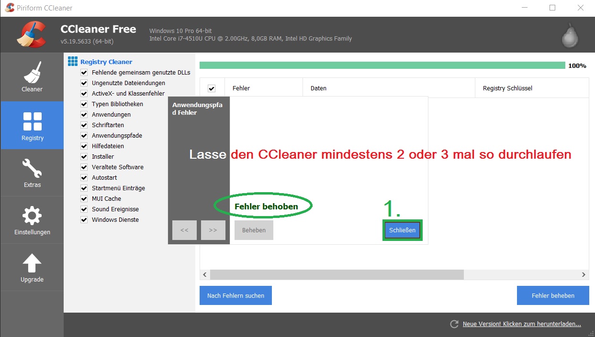Minimize the CCleaner window

pos(526,8)
